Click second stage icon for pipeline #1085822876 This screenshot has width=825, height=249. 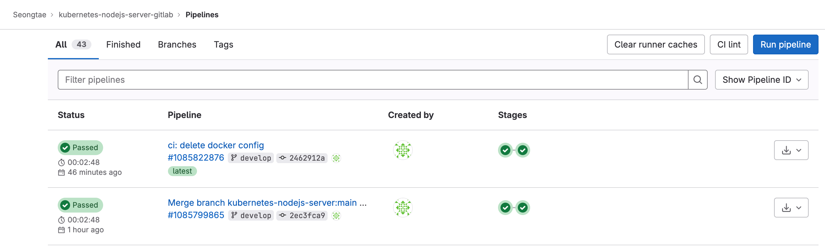523,150
